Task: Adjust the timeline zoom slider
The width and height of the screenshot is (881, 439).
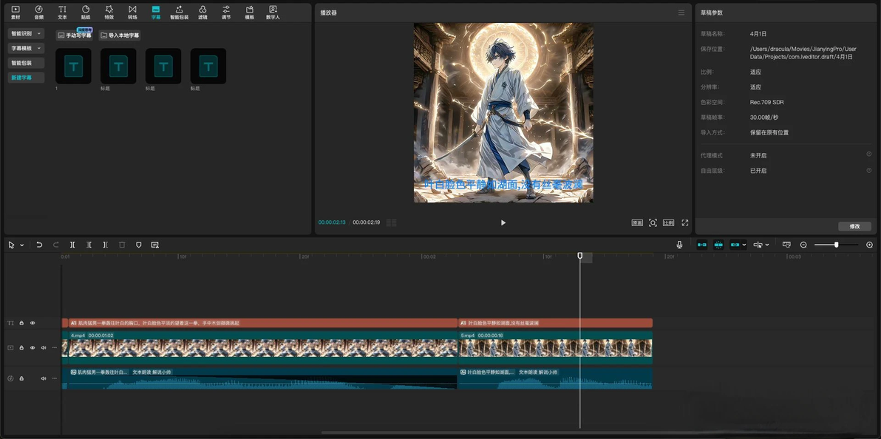Action: coord(836,245)
